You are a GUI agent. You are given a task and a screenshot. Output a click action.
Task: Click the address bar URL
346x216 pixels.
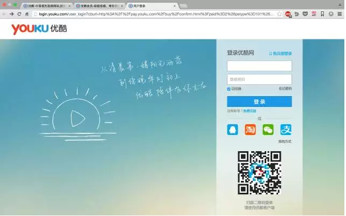[156, 14]
